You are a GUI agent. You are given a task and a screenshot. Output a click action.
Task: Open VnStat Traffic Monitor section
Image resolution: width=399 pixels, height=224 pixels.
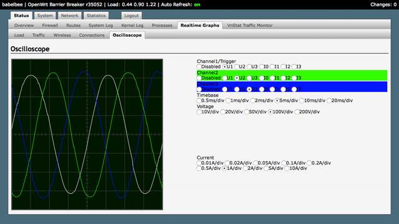pyautogui.click(x=250, y=26)
